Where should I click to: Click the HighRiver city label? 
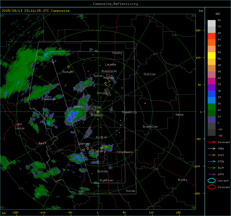tap(107, 180)
